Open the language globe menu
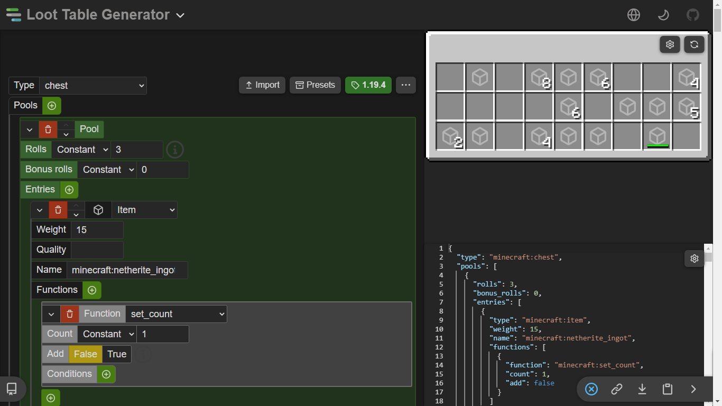The height and width of the screenshot is (406, 722). [x=634, y=15]
